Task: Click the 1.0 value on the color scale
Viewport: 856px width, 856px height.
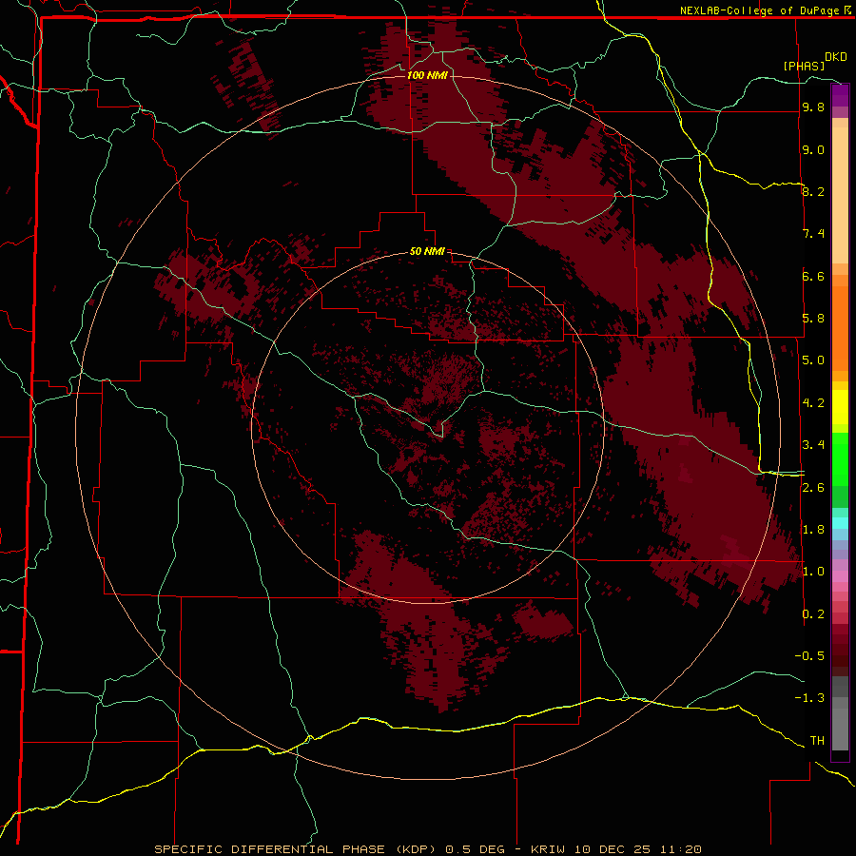Action: (x=813, y=572)
